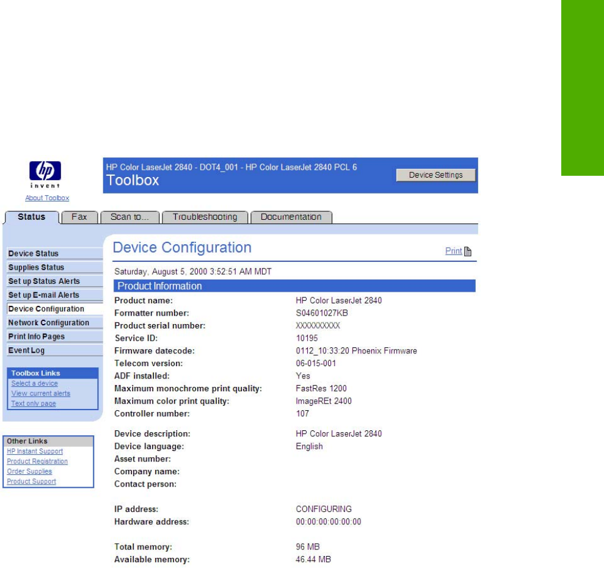Select Supplies Status in the sidebar
Screen dimensions: 604x578
(x=55, y=267)
